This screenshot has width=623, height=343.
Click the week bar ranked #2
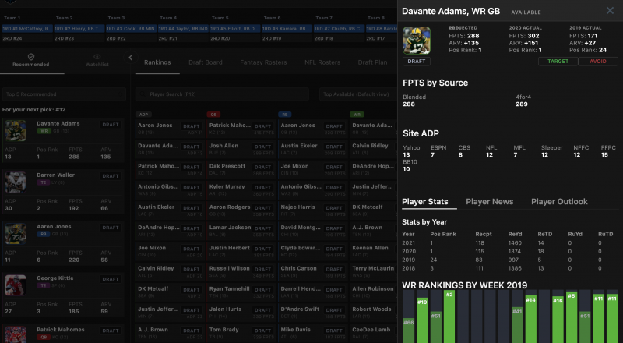(x=449, y=316)
